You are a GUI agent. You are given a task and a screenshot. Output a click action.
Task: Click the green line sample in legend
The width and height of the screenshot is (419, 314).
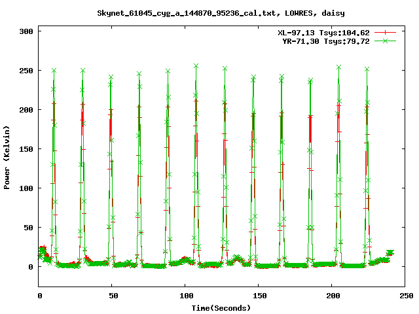(x=386, y=41)
